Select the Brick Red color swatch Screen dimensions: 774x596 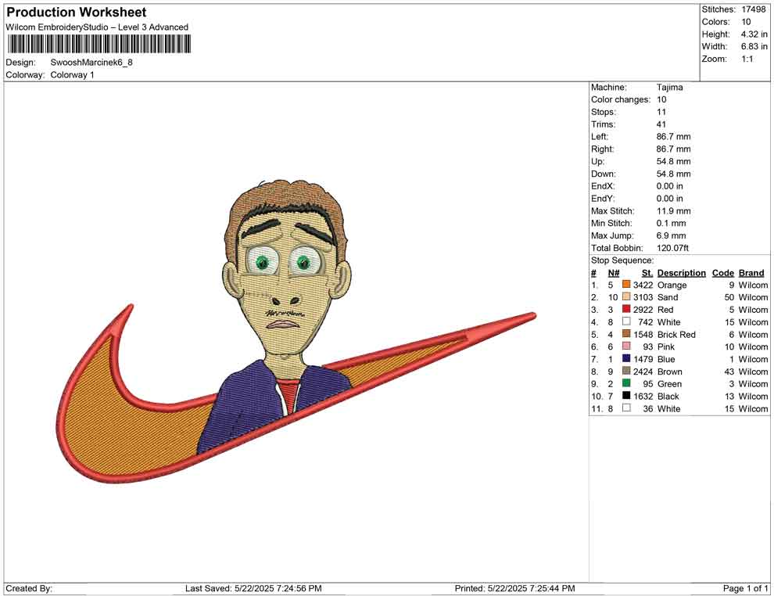[626, 334]
